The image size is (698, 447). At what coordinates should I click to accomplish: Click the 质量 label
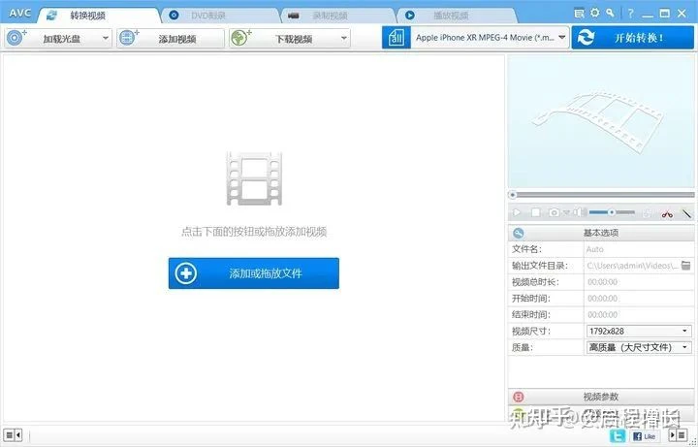point(523,347)
